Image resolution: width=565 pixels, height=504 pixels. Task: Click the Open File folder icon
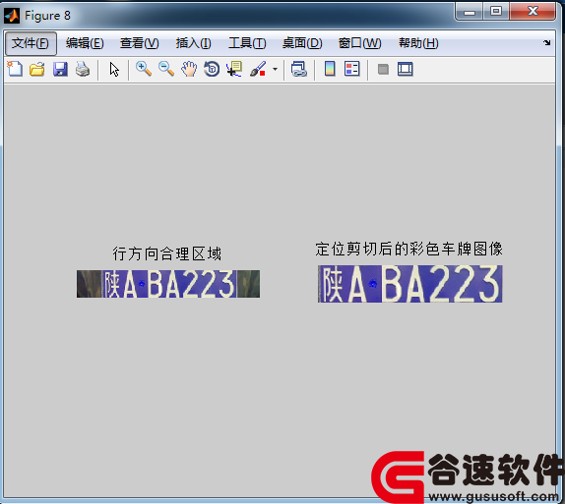tap(37, 69)
